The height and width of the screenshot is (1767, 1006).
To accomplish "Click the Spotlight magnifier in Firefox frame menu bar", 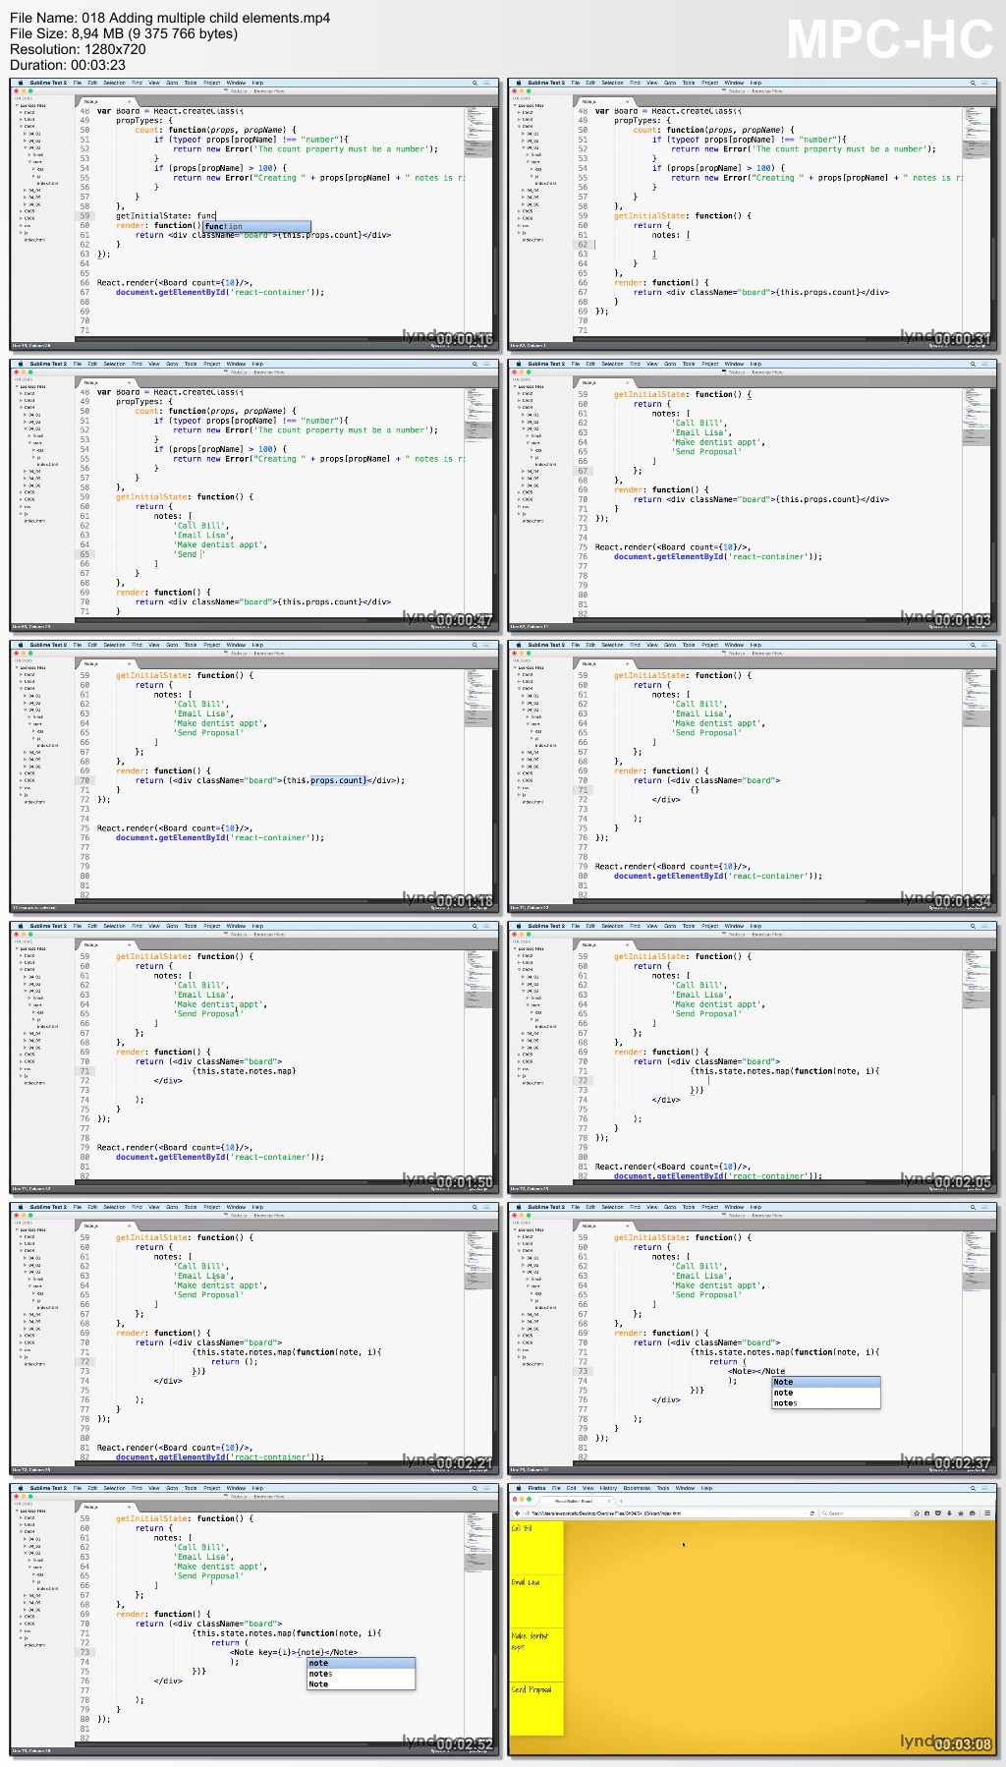I will coord(972,1488).
